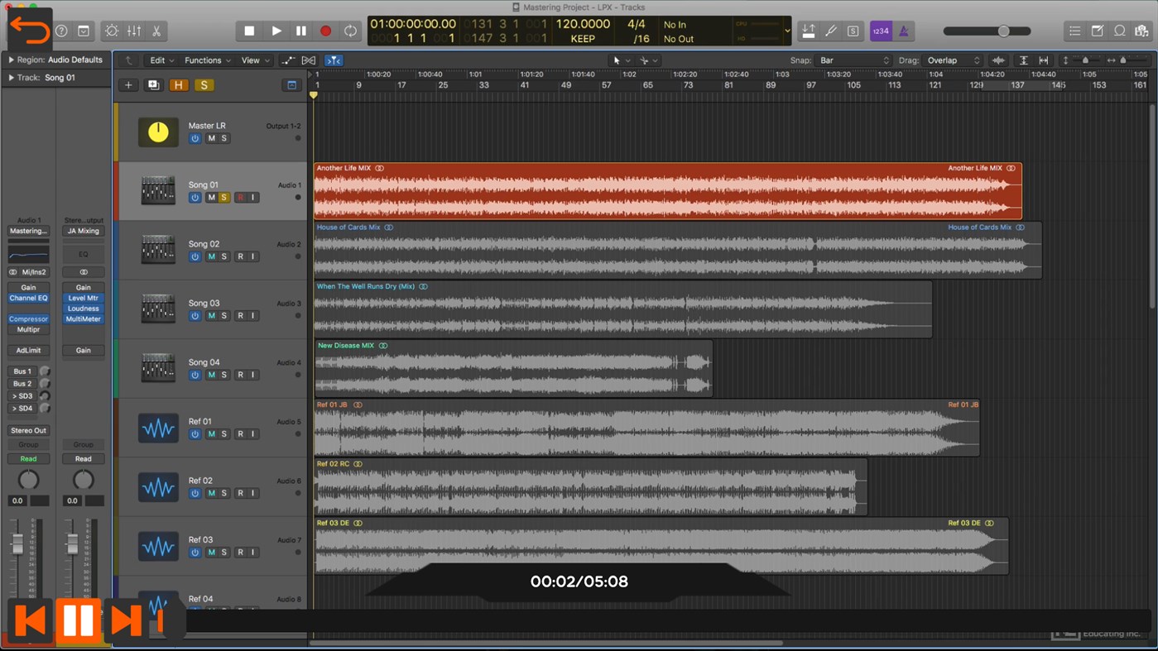Viewport: 1158px width, 651px height.
Task: Toggle the 1234 Count-in button
Action: (881, 31)
